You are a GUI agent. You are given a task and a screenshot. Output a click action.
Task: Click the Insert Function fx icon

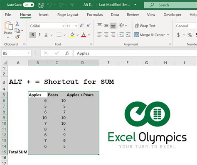pyautogui.click(x=67, y=53)
